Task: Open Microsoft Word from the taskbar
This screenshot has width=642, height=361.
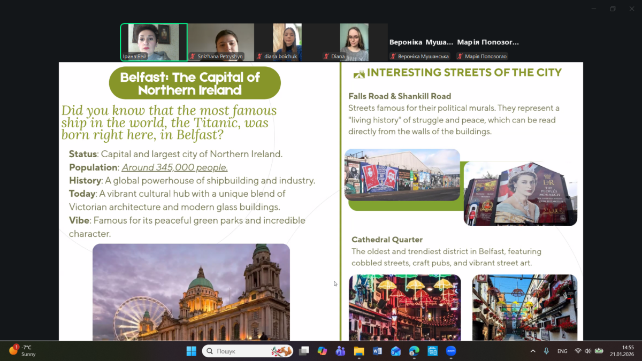Action: 377,351
